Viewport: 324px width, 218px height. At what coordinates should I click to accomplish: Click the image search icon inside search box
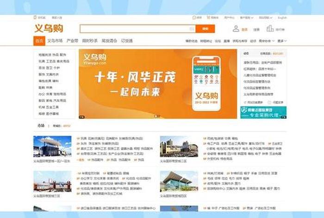point(192,29)
